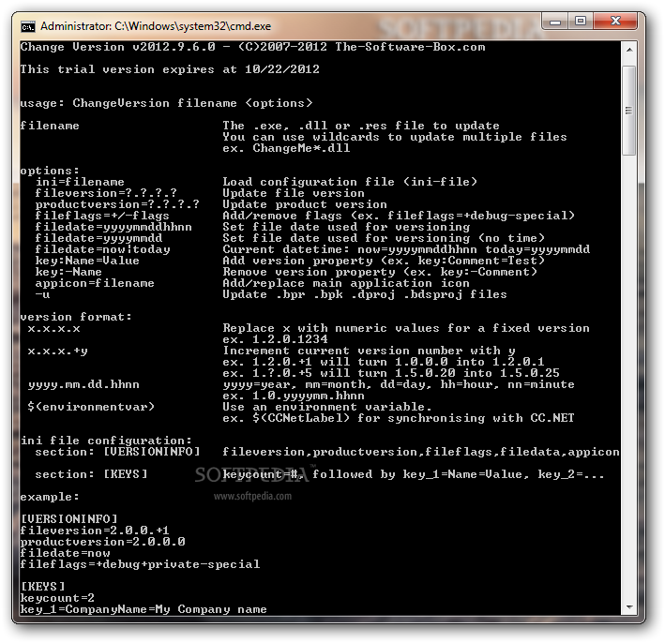Click the window title 'Administrator: C:\Windows\system32\cmd.exe'

point(156,26)
